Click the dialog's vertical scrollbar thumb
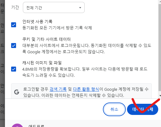Image resolution: width=161 pixels, height=127 pixels. [160, 47]
